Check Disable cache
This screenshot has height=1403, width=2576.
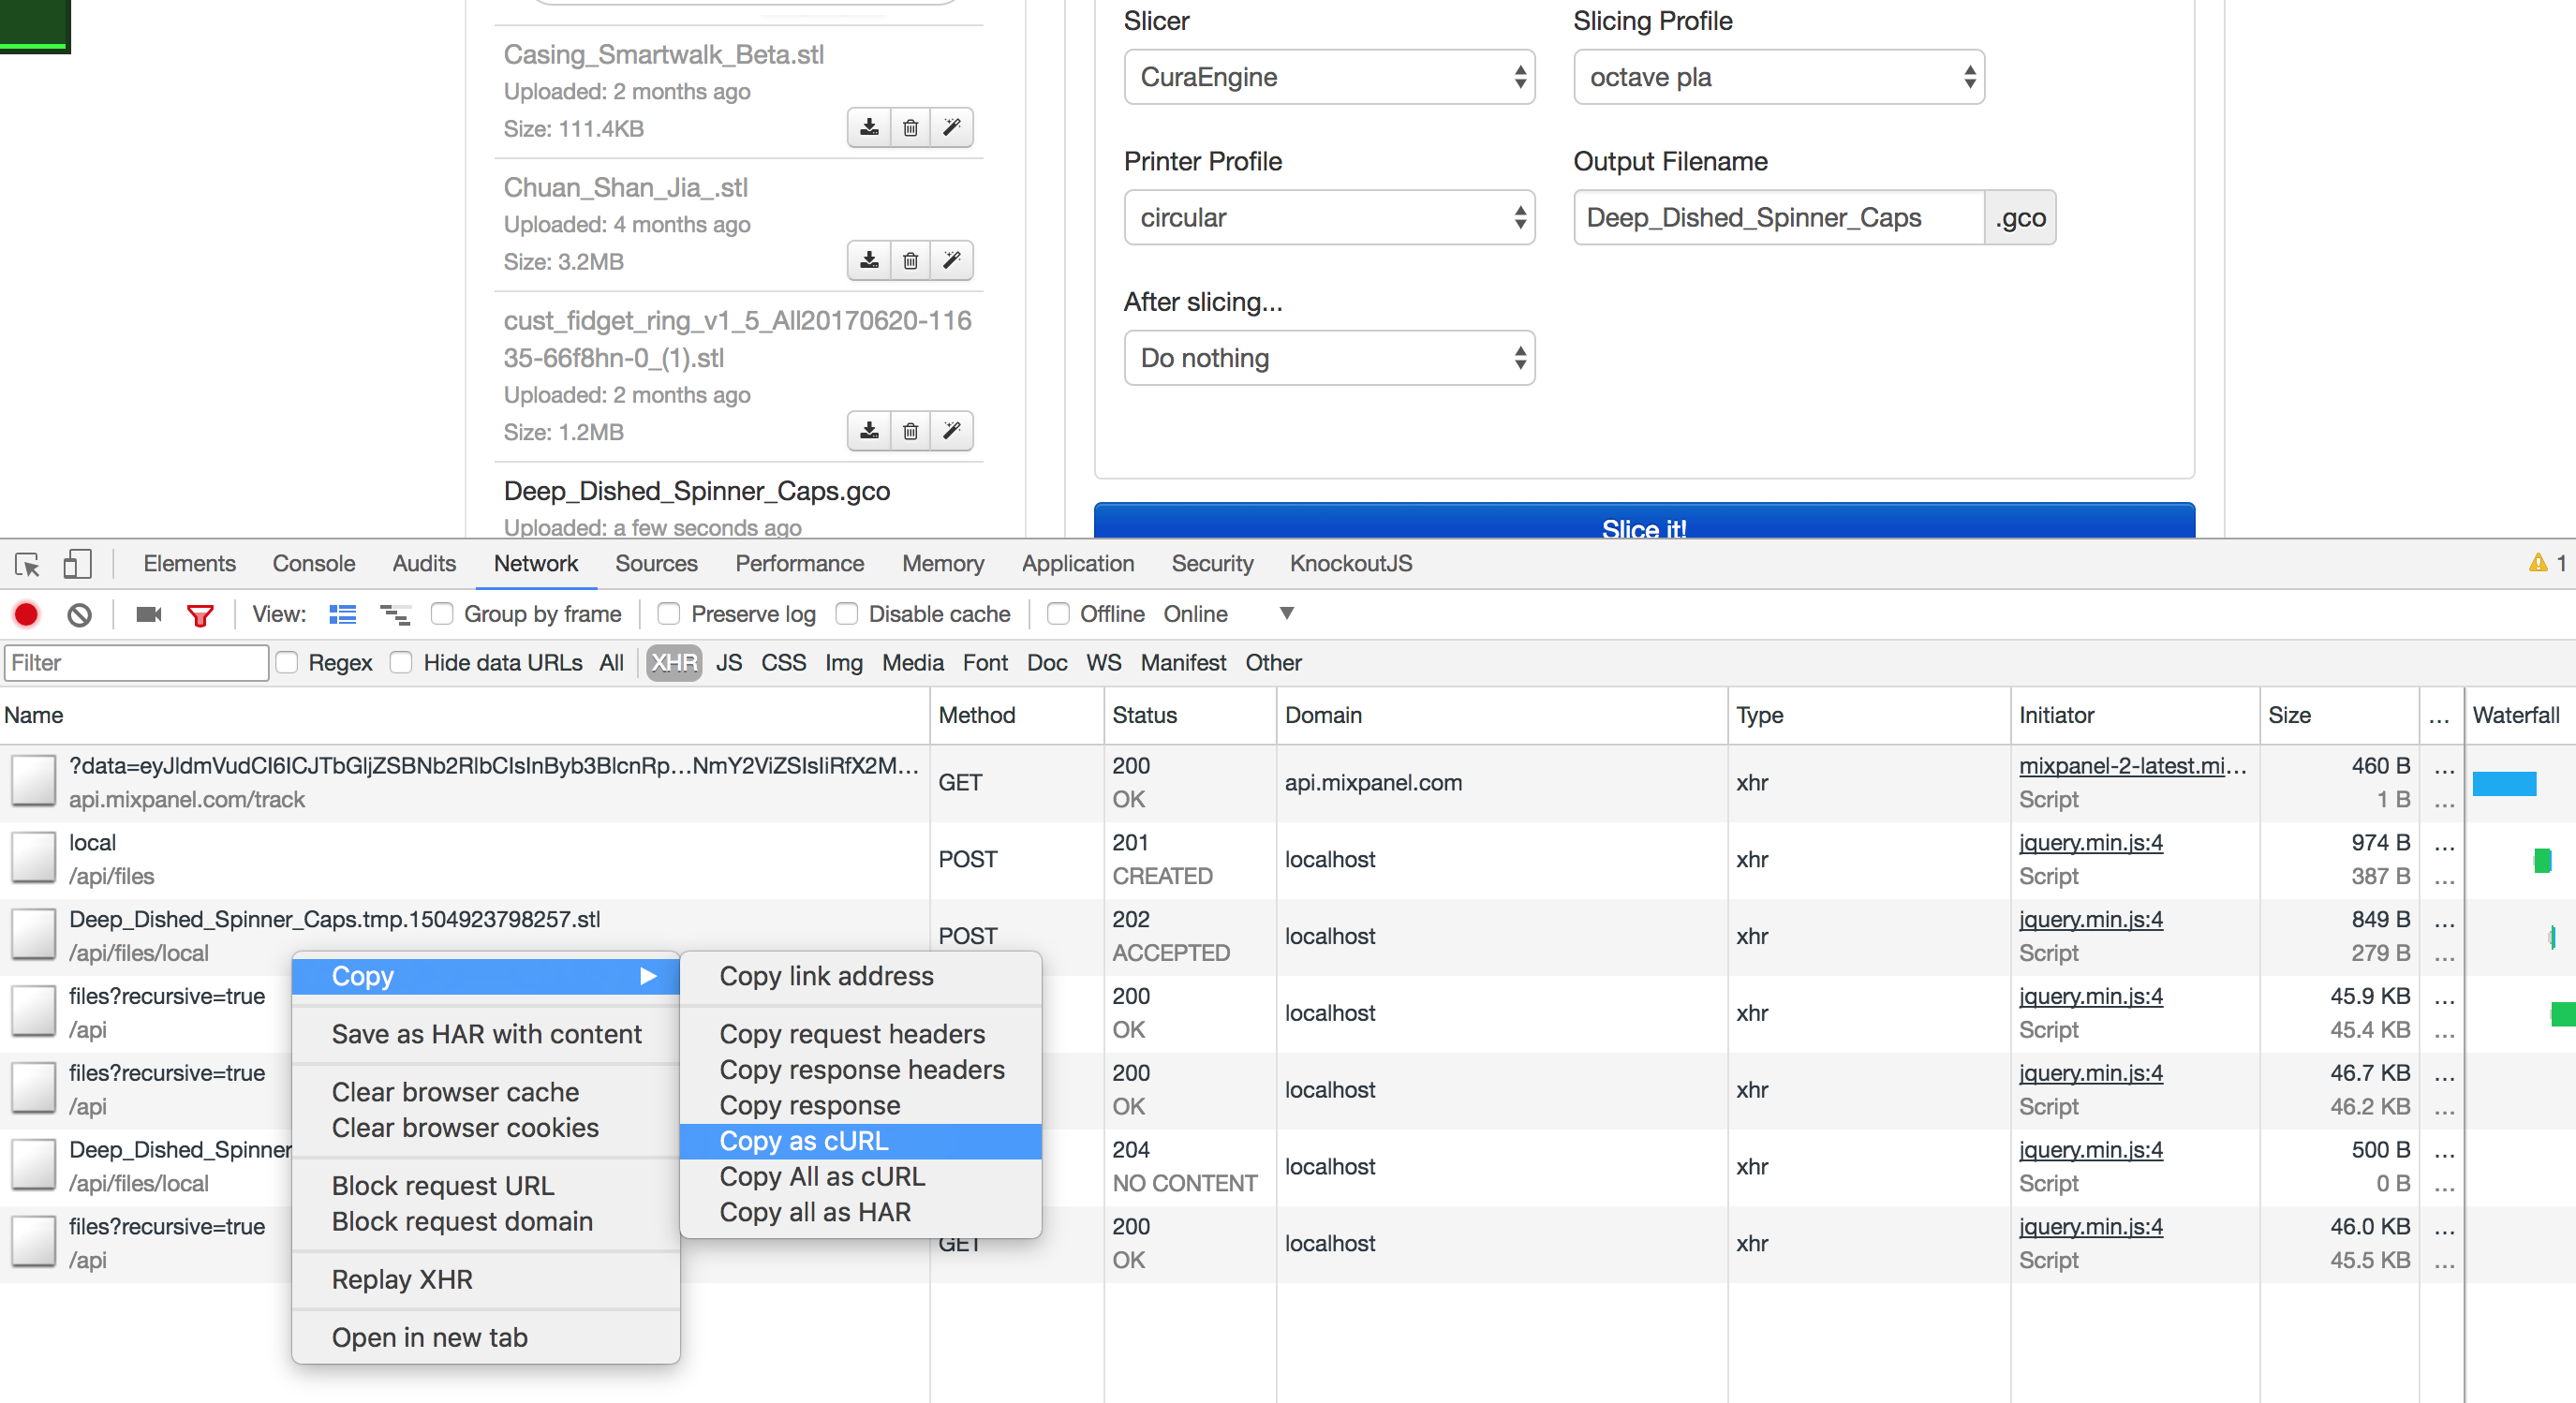pyautogui.click(x=848, y=613)
